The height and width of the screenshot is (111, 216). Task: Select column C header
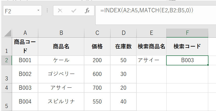click(97, 33)
